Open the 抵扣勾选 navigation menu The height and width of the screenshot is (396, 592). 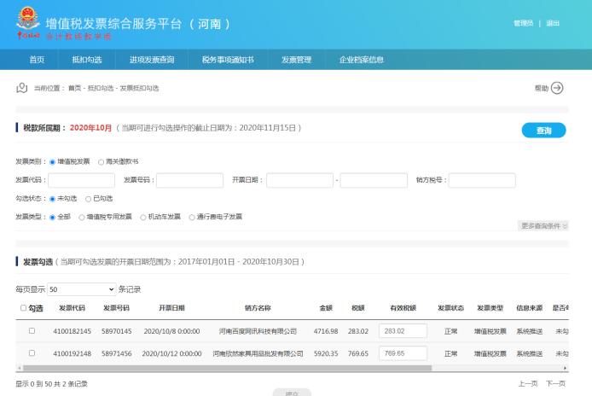pyautogui.click(x=87, y=60)
